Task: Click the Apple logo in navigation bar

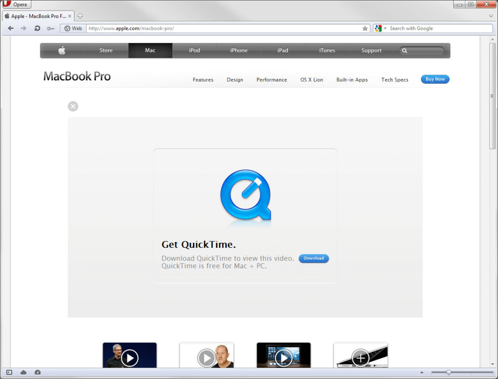Action: coord(62,51)
